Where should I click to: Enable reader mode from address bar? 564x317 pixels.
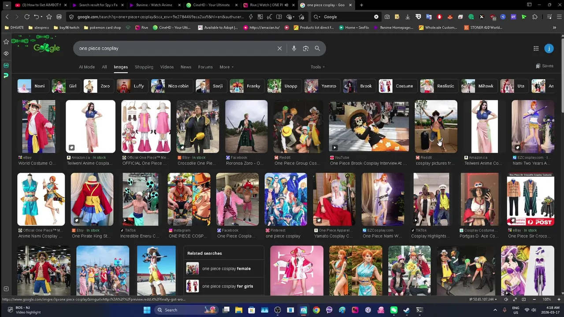click(279, 17)
